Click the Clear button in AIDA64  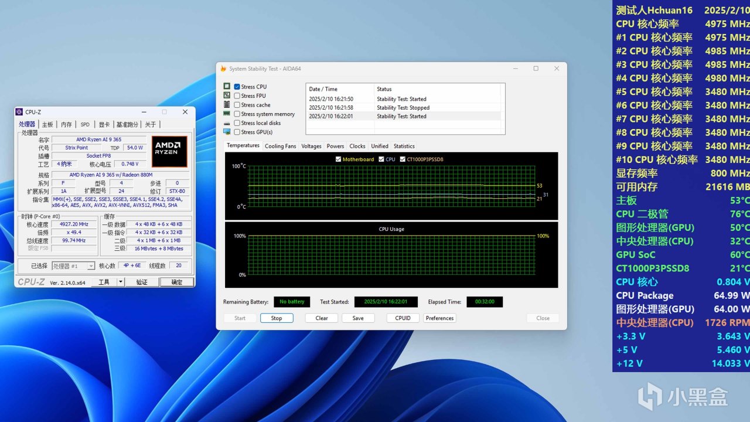point(322,318)
